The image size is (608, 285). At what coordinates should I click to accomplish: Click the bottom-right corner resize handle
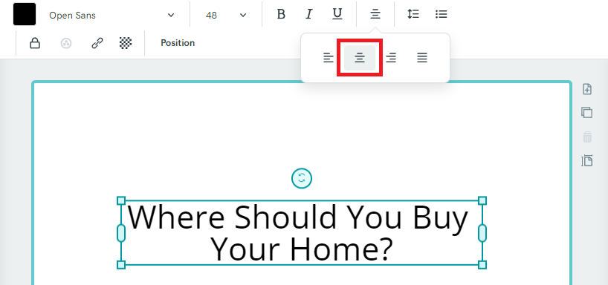(x=482, y=264)
